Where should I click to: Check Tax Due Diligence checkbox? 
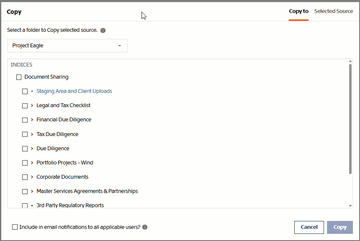click(25, 134)
